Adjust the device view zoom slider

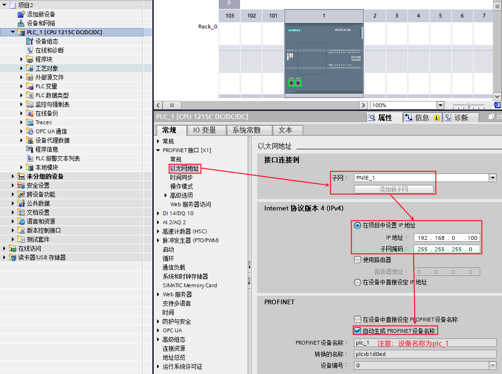[x=469, y=105]
